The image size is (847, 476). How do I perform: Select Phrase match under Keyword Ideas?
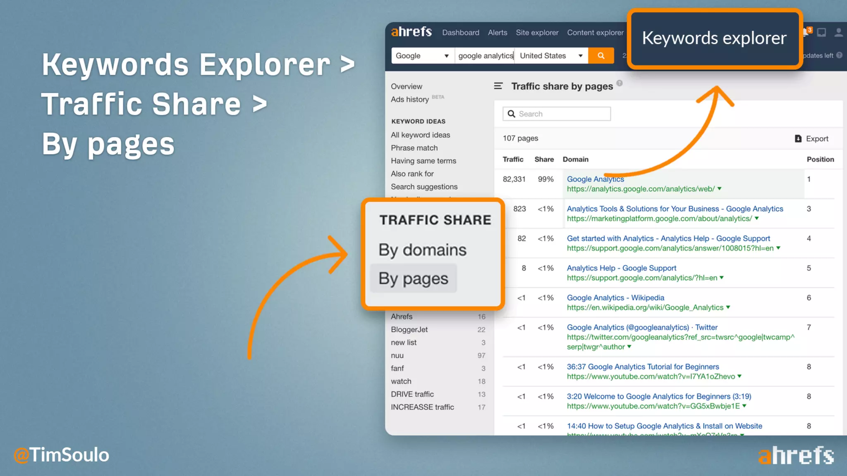[414, 148]
